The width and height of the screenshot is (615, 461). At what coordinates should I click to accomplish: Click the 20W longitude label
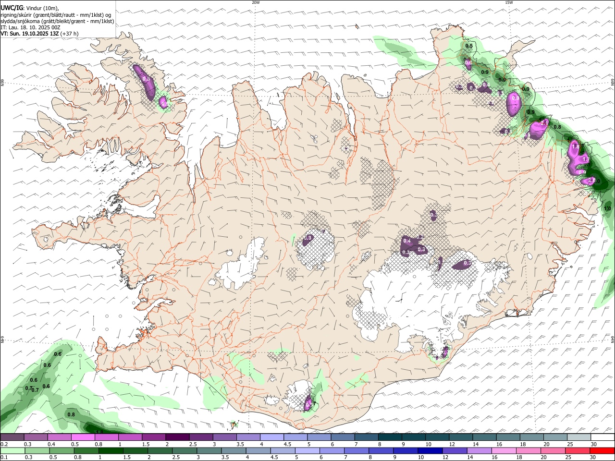(x=256, y=2)
